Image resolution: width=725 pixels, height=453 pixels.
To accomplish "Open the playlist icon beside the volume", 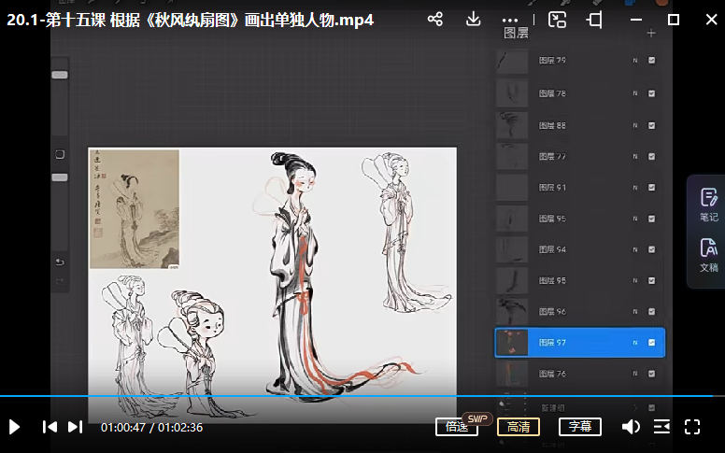I will (x=661, y=427).
